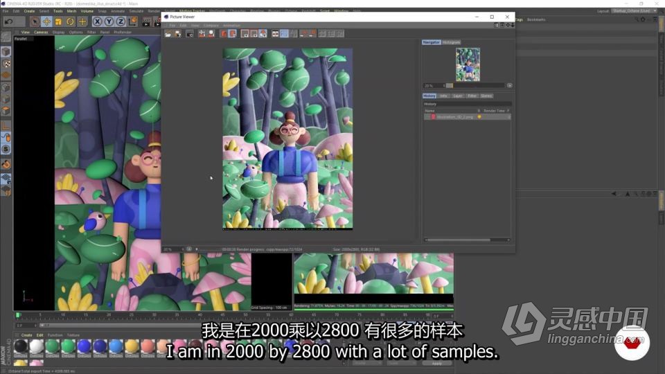Open the Create menu in main menu bar
Viewport: 665px width, 374px height.
point(29,11)
